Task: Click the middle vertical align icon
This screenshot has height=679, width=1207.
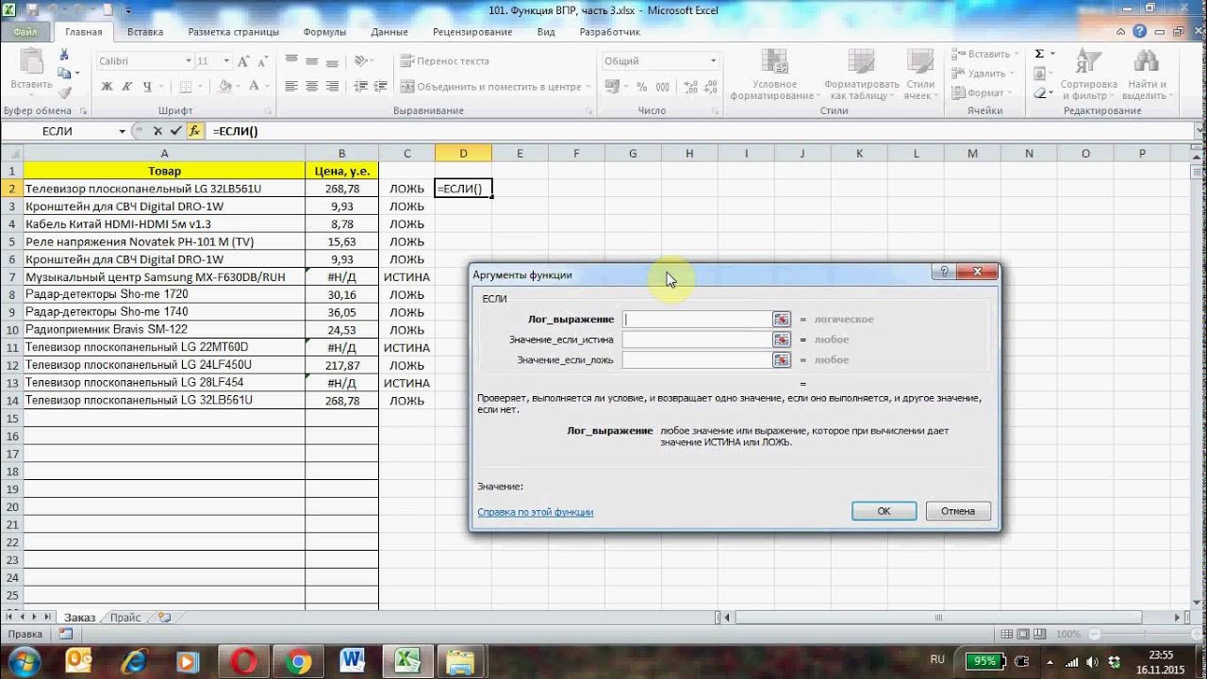Action: 311,61
